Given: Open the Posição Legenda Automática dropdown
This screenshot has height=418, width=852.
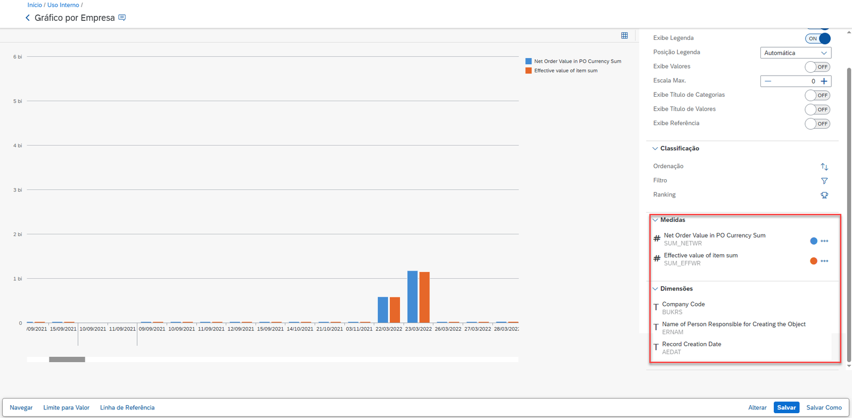Looking at the screenshot, I should click(796, 53).
